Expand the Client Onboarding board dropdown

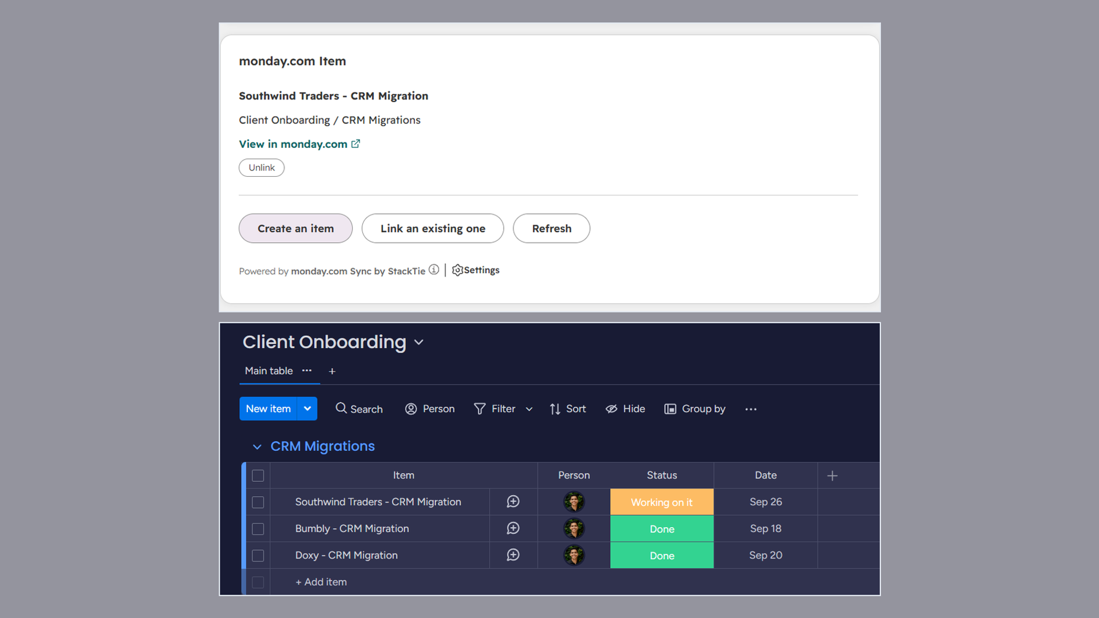(x=419, y=342)
